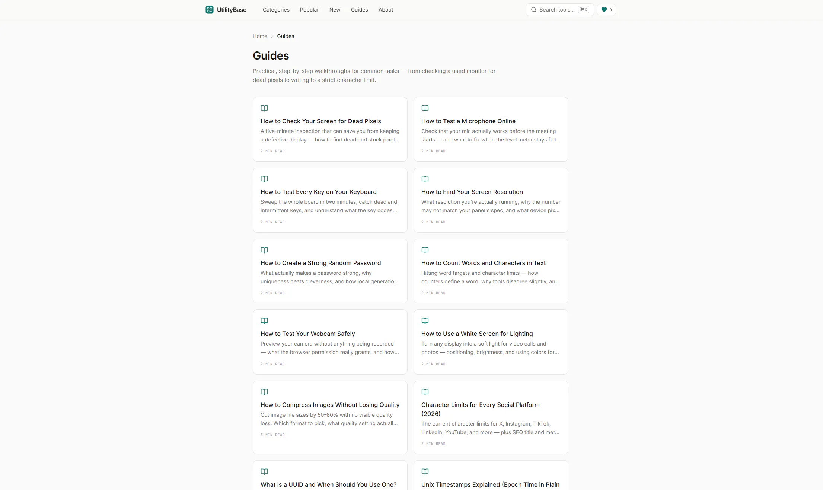Click 'Turn any display into a soft light' text
Viewport: 823px width, 490px height.
pos(490,348)
